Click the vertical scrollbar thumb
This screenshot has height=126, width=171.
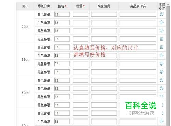168,66
